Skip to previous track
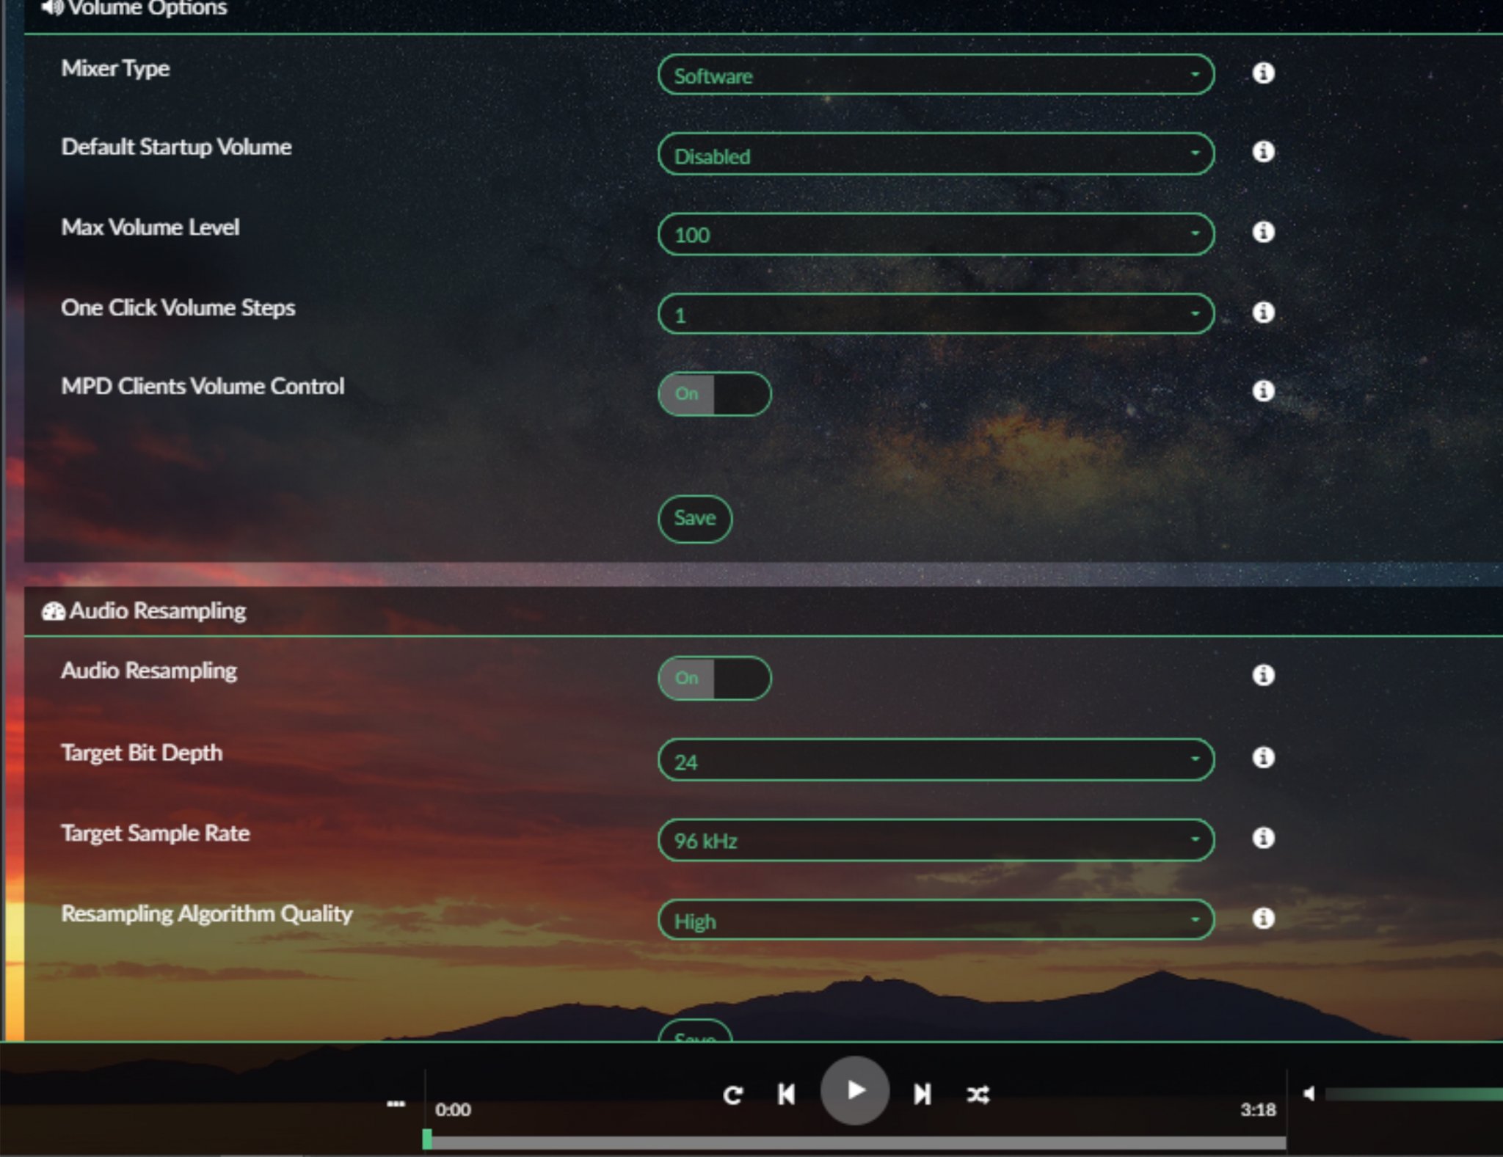1503x1157 pixels. (786, 1095)
